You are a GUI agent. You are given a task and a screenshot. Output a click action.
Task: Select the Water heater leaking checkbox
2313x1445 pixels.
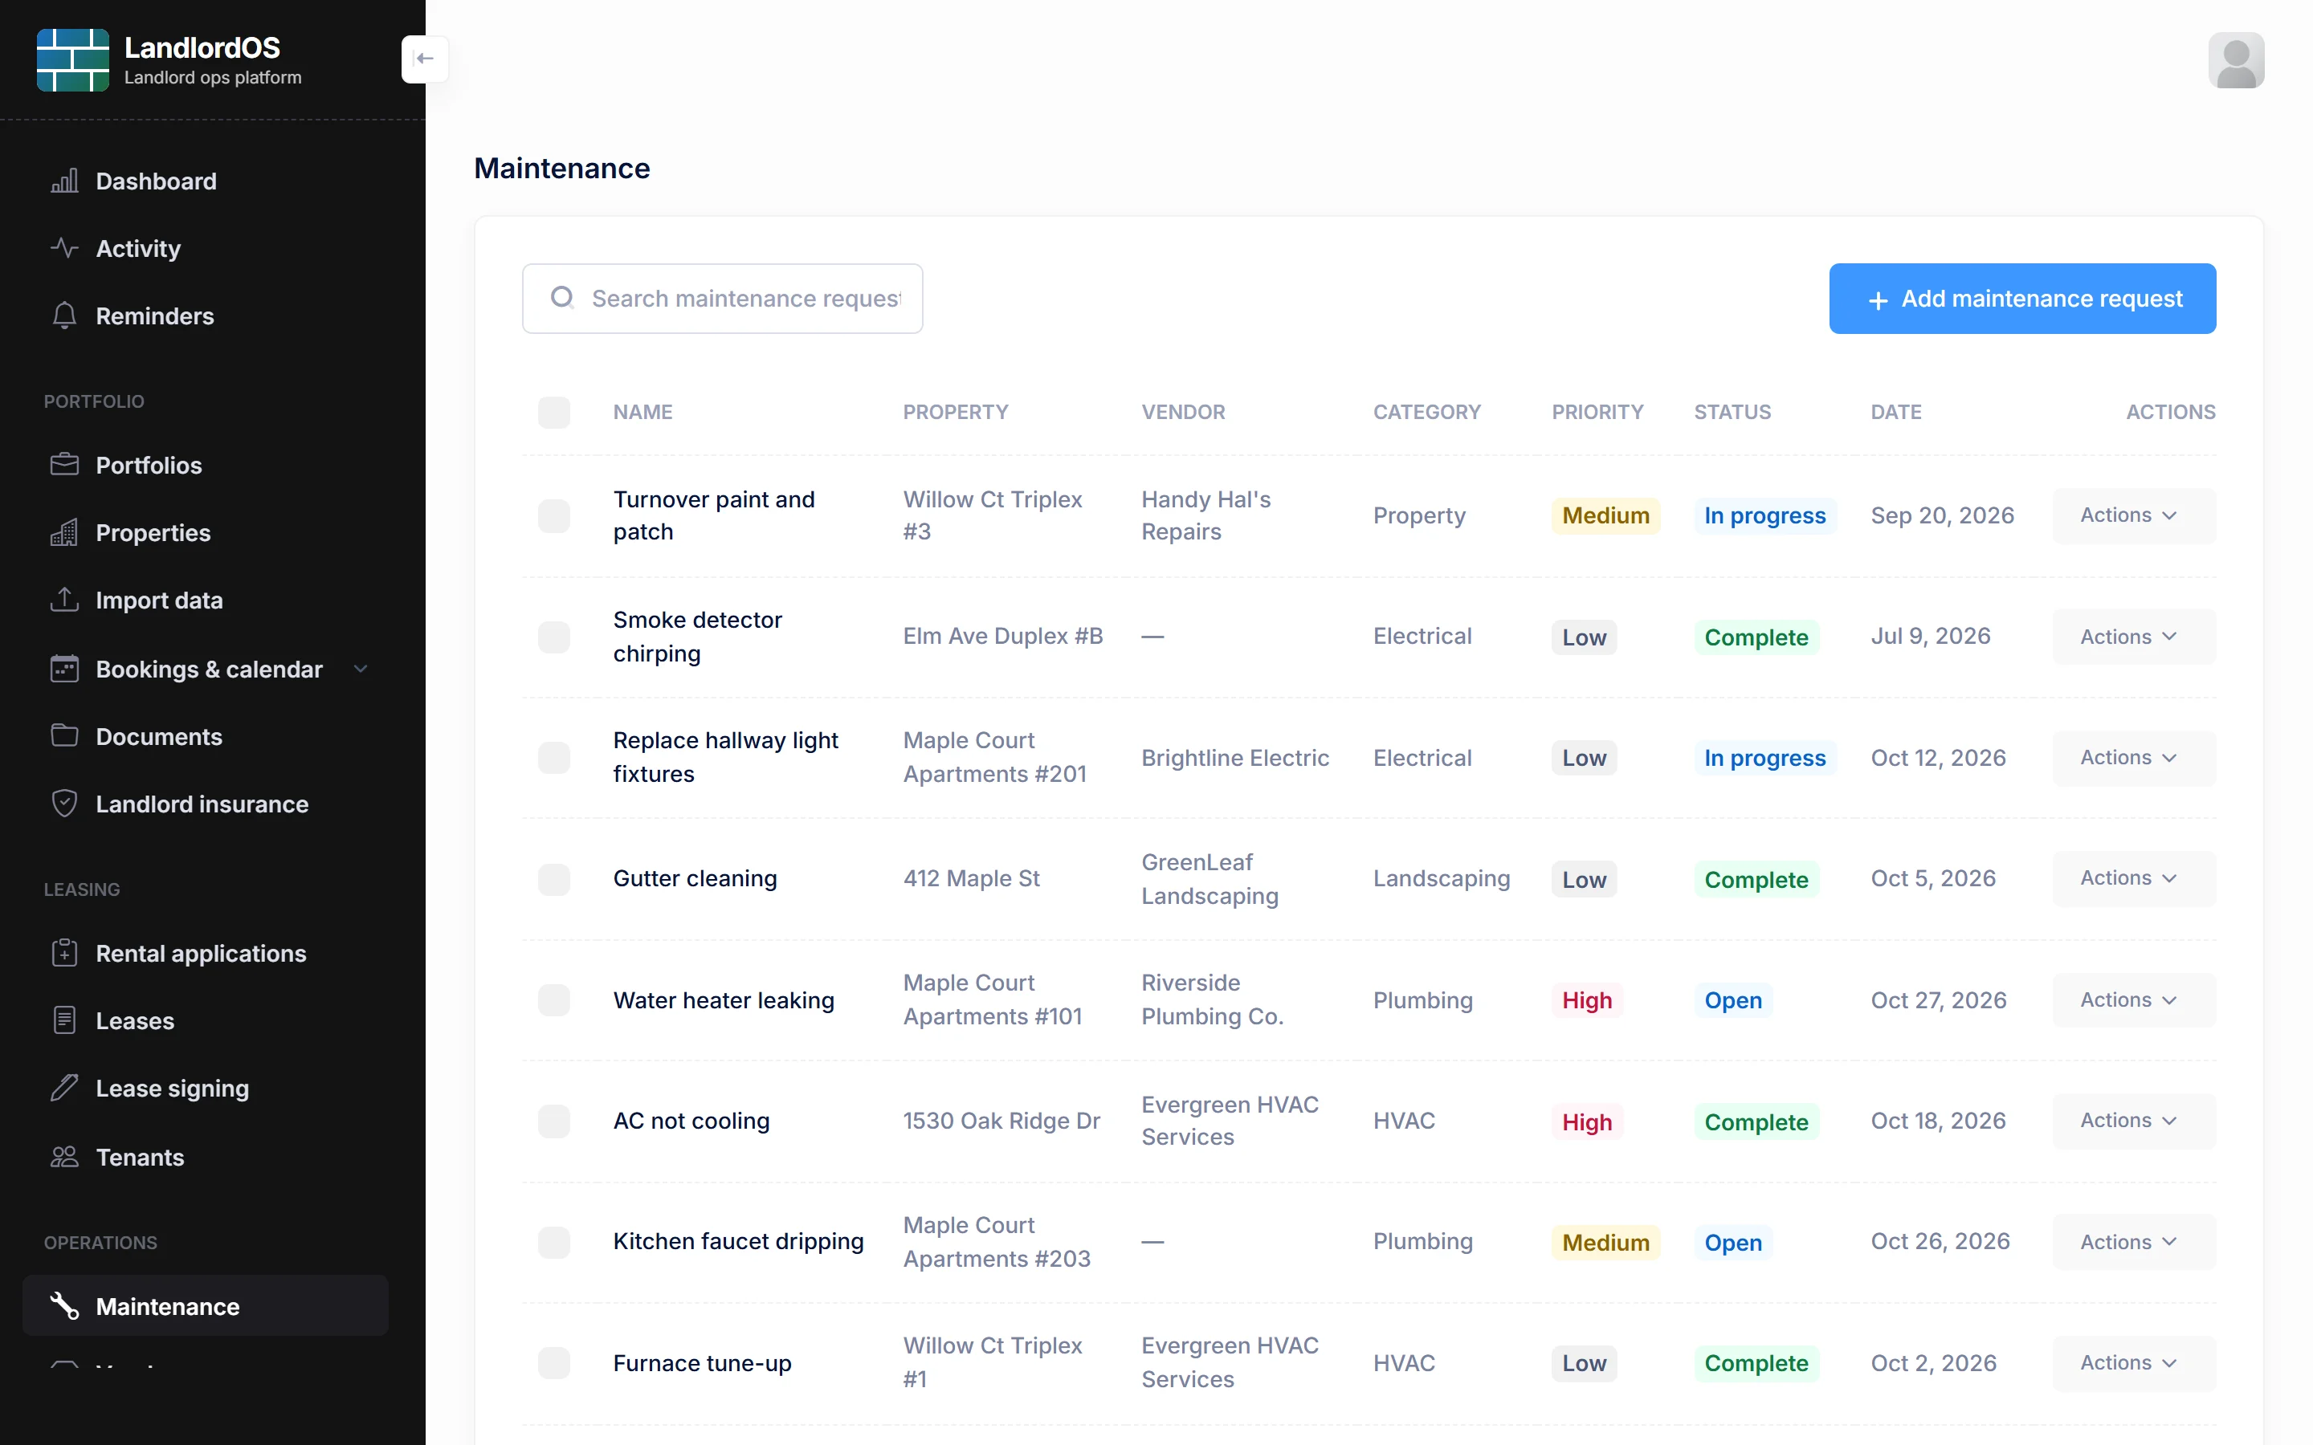554,999
